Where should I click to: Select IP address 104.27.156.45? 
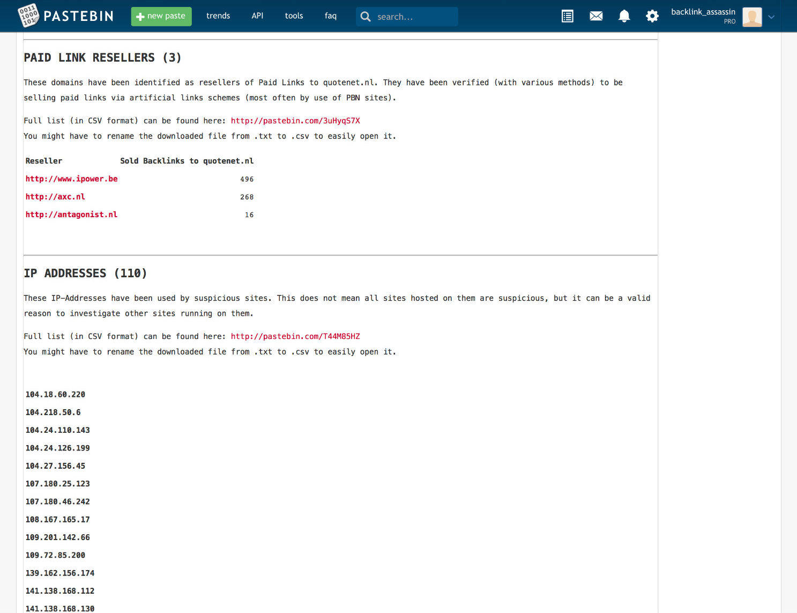tap(55, 466)
